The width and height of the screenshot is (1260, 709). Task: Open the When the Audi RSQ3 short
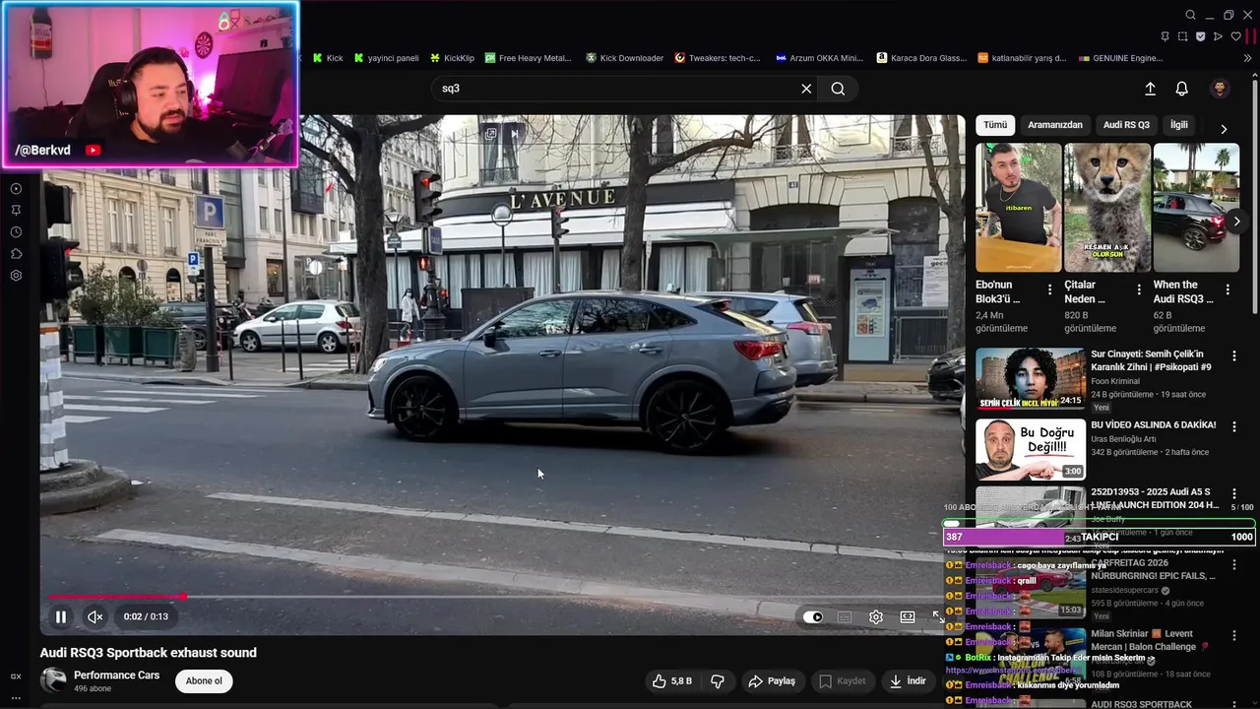click(1196, 208)
